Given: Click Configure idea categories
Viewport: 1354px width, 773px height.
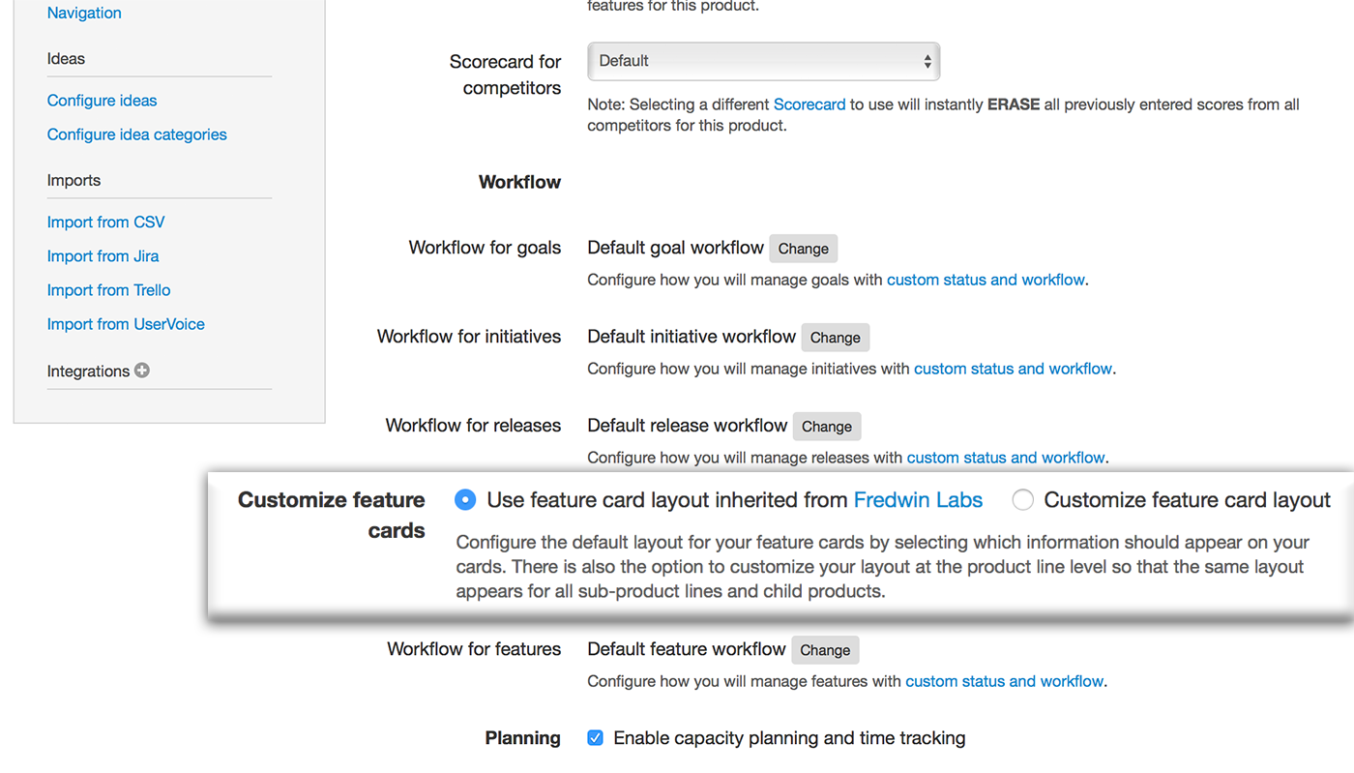Looking at the screenshot, I should (x=136, y=134).
